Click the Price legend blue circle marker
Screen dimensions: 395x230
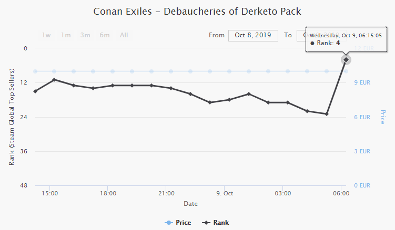pyautogui.click(x=168, y=223)
